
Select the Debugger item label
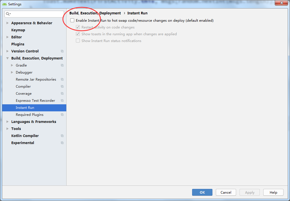[24, 72]
